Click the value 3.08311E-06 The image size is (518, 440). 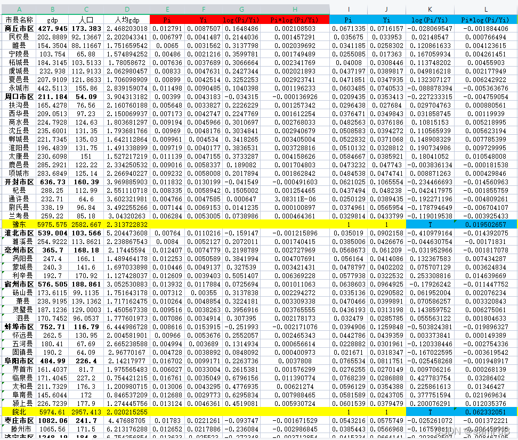point(295,199)
